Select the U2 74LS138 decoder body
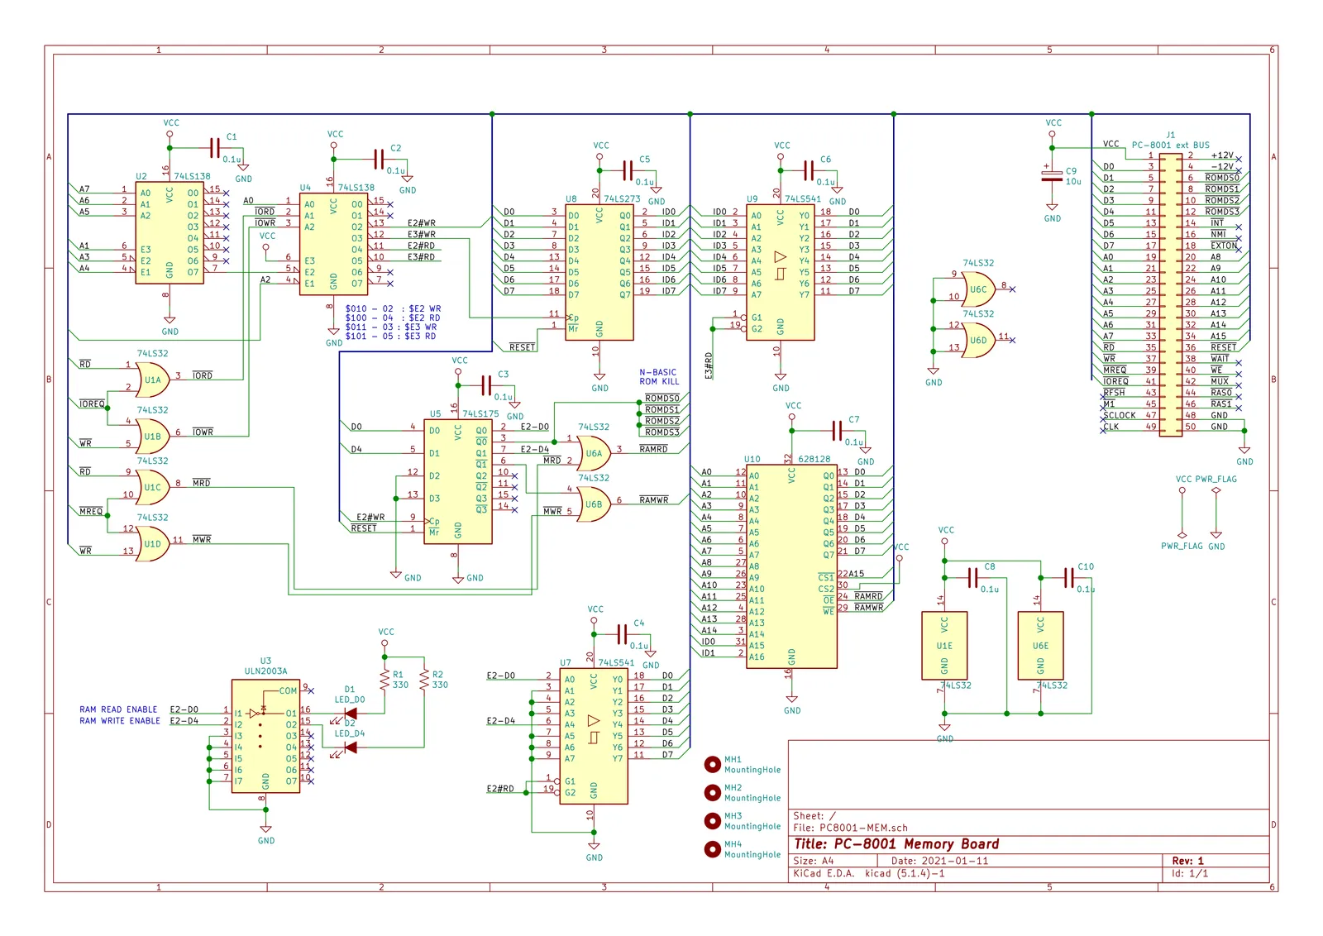1323x936 pixels. [x=170, y=233]
